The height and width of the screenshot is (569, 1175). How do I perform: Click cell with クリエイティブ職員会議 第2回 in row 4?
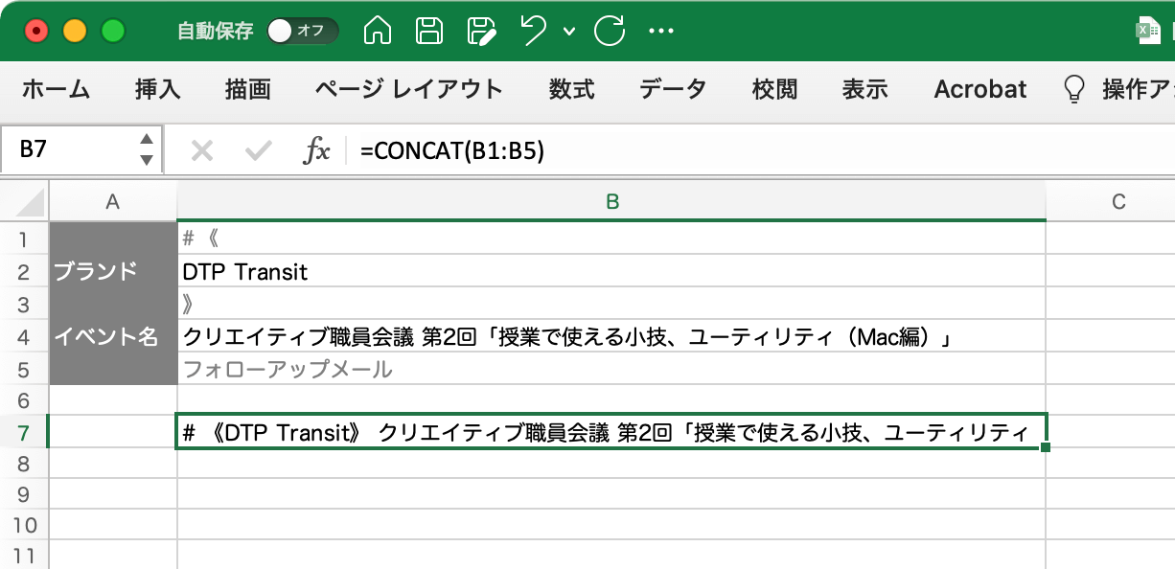(x=611, y=336)
